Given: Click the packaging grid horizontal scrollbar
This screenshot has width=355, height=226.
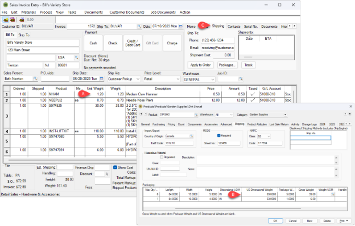Looking at the screenshot, I should click(238, 208).
